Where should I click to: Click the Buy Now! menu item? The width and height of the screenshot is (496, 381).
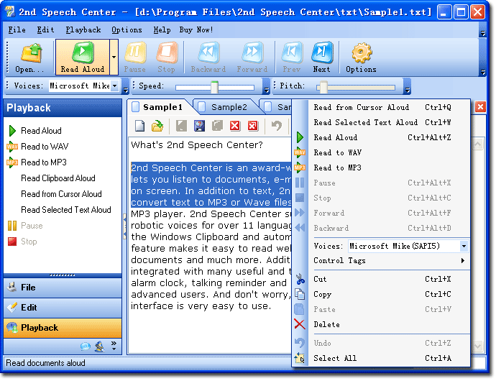(x=196, y=29)
